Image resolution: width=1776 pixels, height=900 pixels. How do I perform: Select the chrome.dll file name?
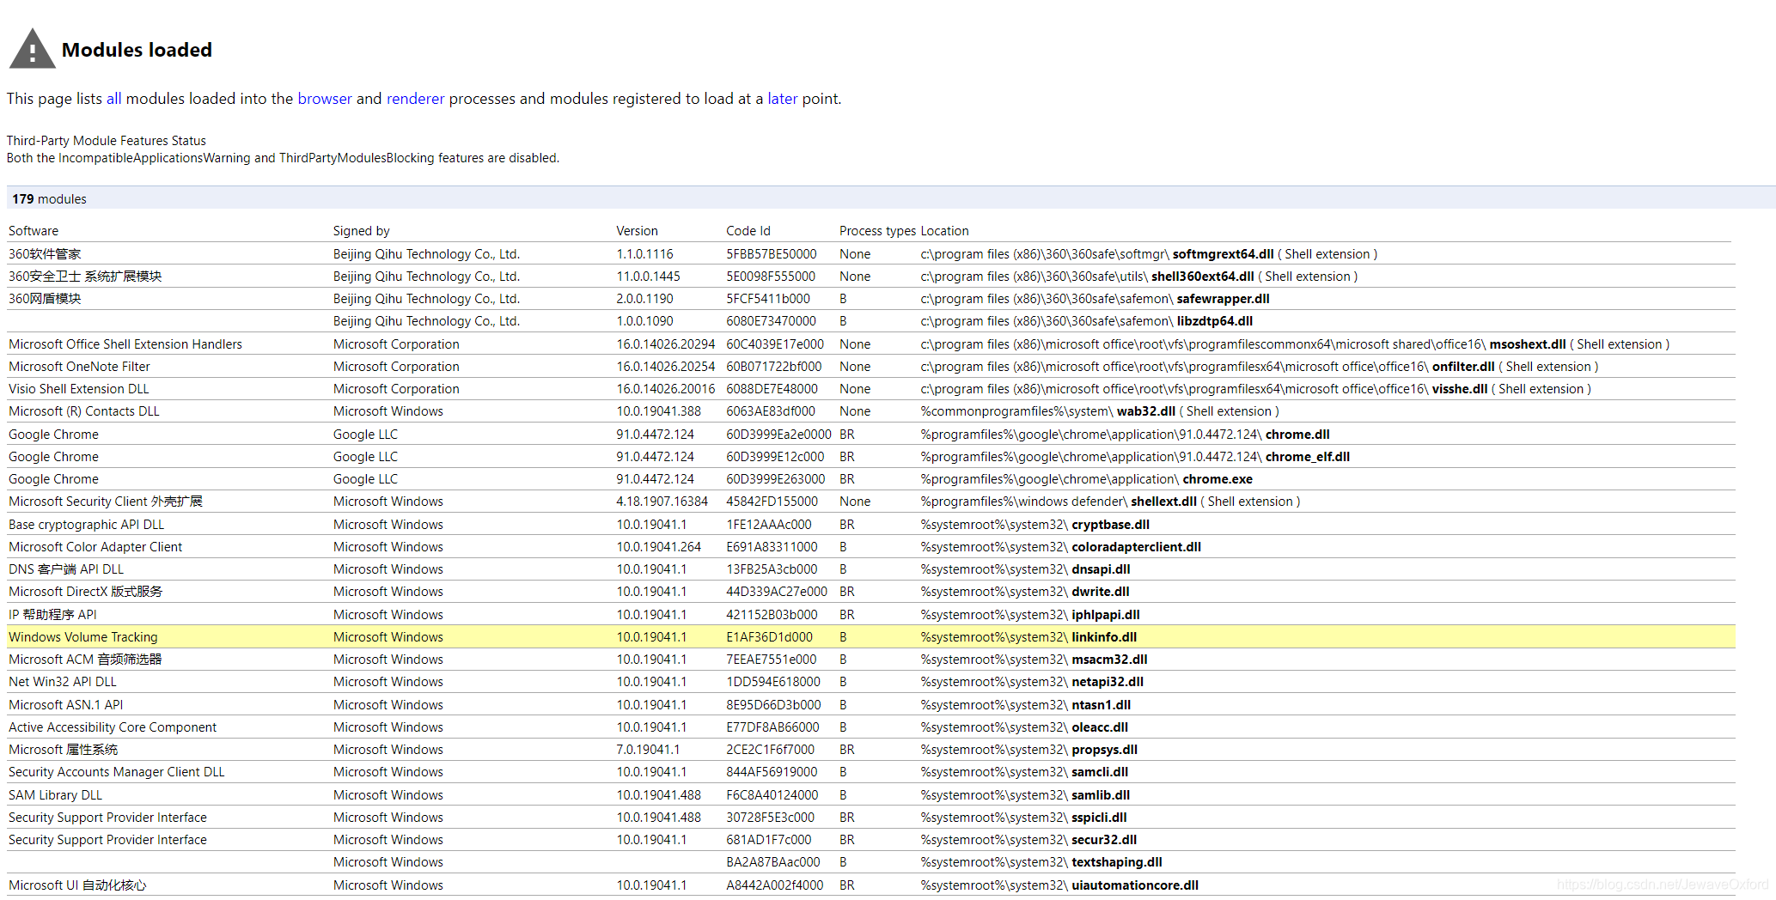1297,435
